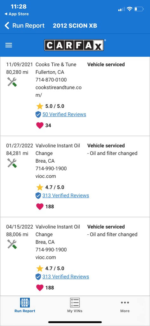Viewport: 150px width, 326px height.
Task: Tap the wrench icon for 04/15/2022 service
Action: 12,244
